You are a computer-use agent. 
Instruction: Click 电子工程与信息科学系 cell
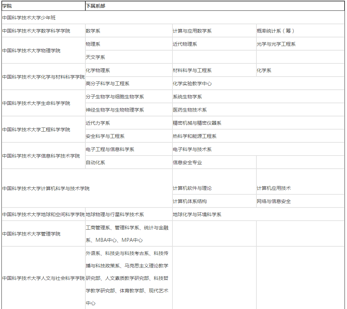pyautogui.click(x=129, y=149)
